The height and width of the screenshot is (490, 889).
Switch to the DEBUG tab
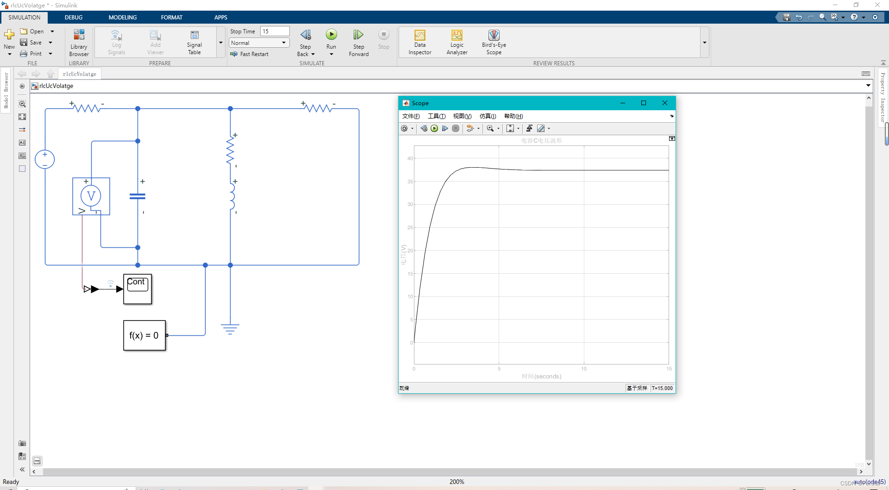click(x=74, y=18)
